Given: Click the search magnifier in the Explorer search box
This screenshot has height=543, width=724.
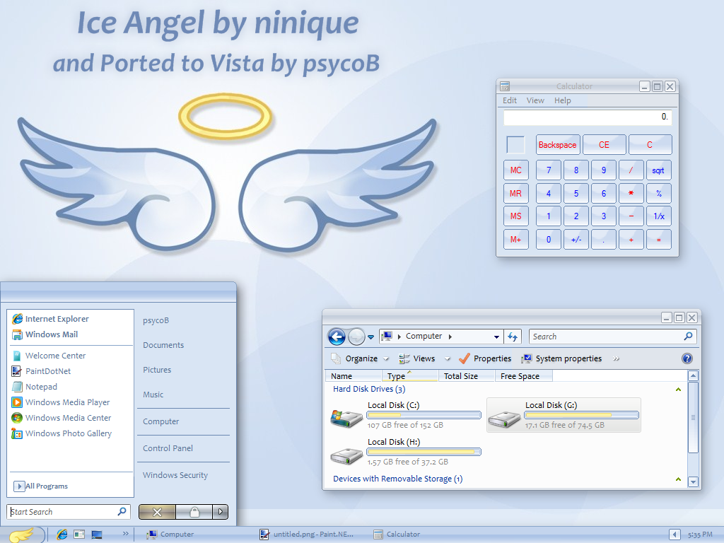Looking at the screenshot, I should pyautogui.click(x=687, y=337).
